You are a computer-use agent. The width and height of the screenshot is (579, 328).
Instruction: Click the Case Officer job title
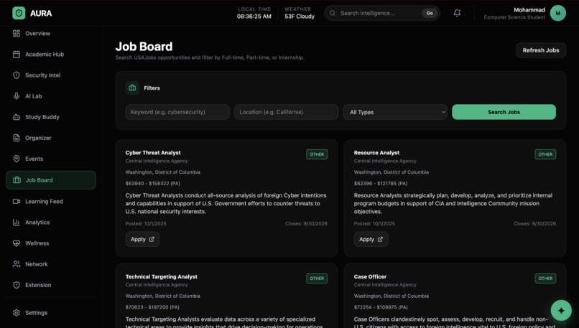click(370, 277)
